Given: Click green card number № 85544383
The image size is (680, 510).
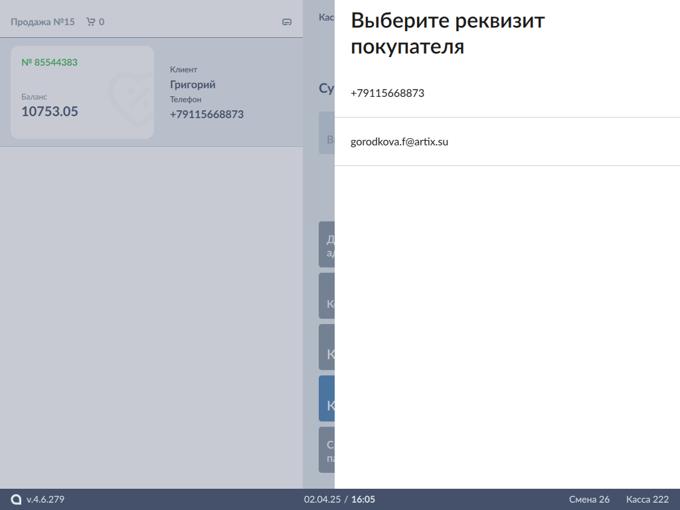Looking at the screenshot, I should click(x=49, y=62).
